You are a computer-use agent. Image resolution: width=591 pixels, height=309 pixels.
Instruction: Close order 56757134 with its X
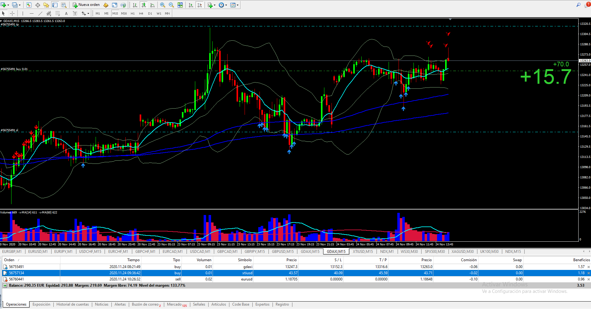pos(589,273)
